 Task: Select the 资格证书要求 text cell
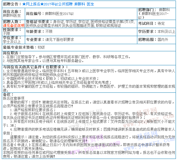(81, 24)
